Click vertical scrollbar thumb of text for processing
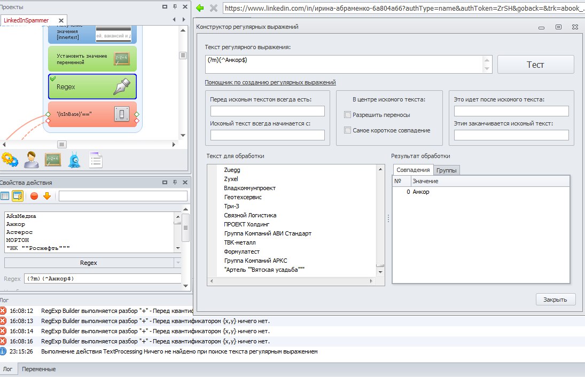Screen dimensions: 585x377 pyautogui.click(x=380, y=265)
